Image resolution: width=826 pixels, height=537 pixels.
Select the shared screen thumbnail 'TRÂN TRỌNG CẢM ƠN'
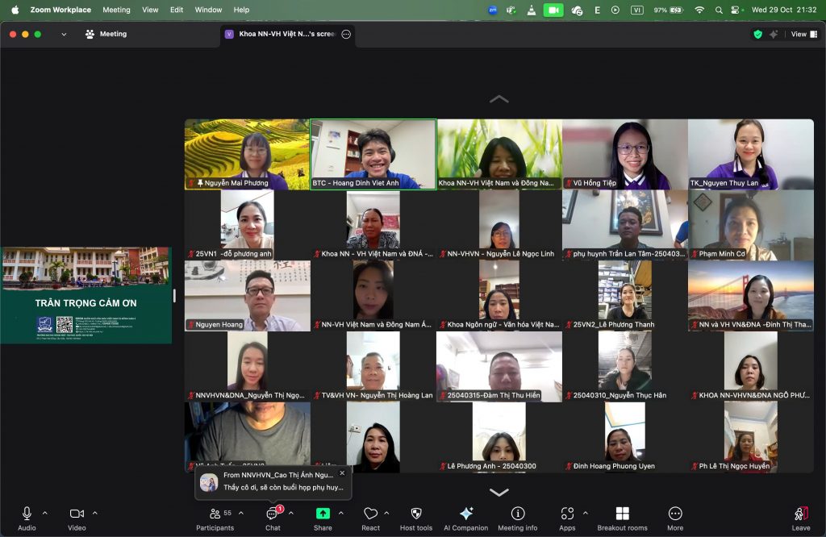(86, 295)
